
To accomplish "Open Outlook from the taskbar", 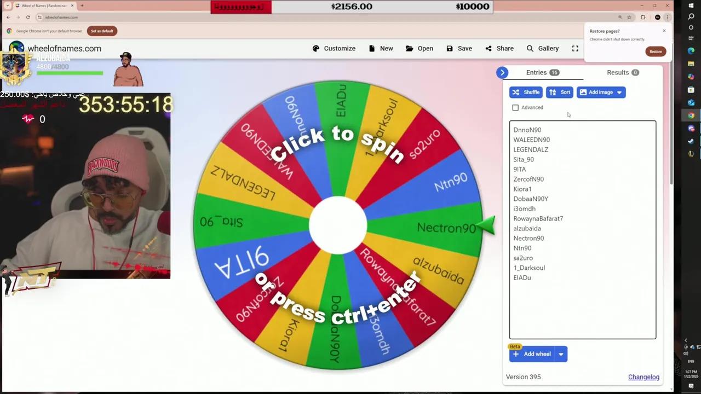I will tap(691, 102).
